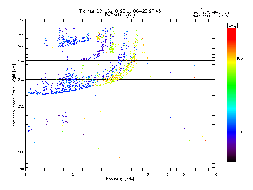Image resolution: width=253 pixels, height=190 pixels.
Task: Click the 'RwPretec (8p)' subtitle
Action: (120, 15)
